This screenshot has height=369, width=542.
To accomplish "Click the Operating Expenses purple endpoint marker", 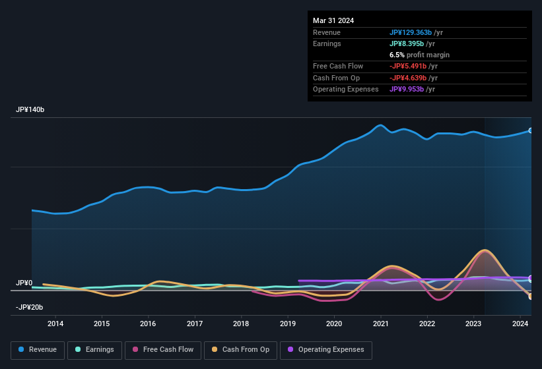I will [531, 278].
